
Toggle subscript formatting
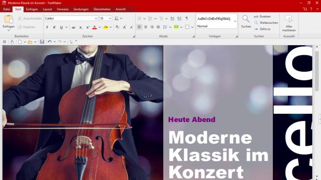coord(81,27)
